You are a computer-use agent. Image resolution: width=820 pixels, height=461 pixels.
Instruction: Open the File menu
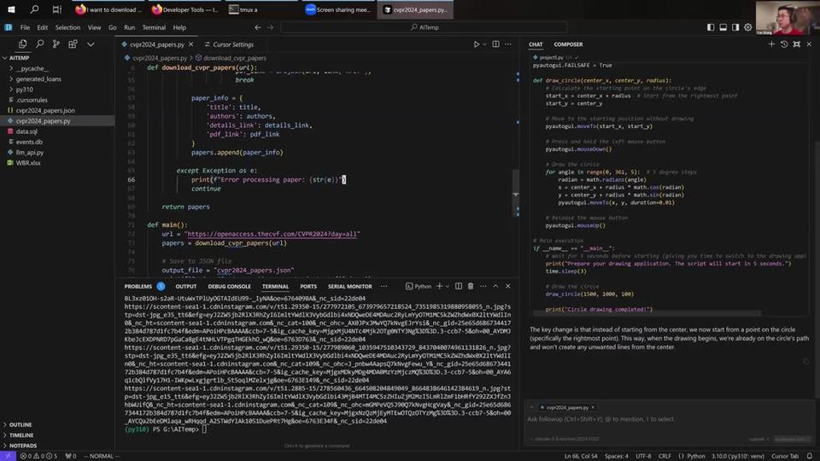click(x=25, y=27)
